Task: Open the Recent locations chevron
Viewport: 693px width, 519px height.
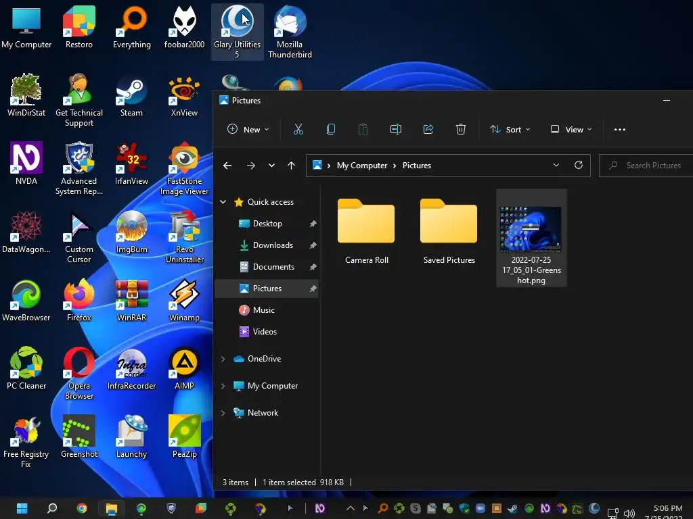Action: coord(271,166)
